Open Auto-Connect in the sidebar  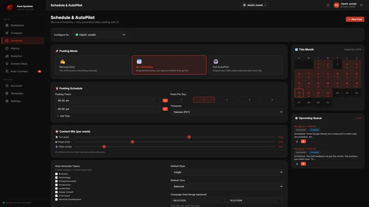coord(23,71)
